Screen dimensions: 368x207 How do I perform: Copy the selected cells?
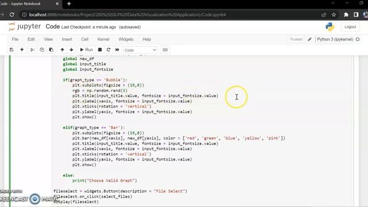click(42, 50)
